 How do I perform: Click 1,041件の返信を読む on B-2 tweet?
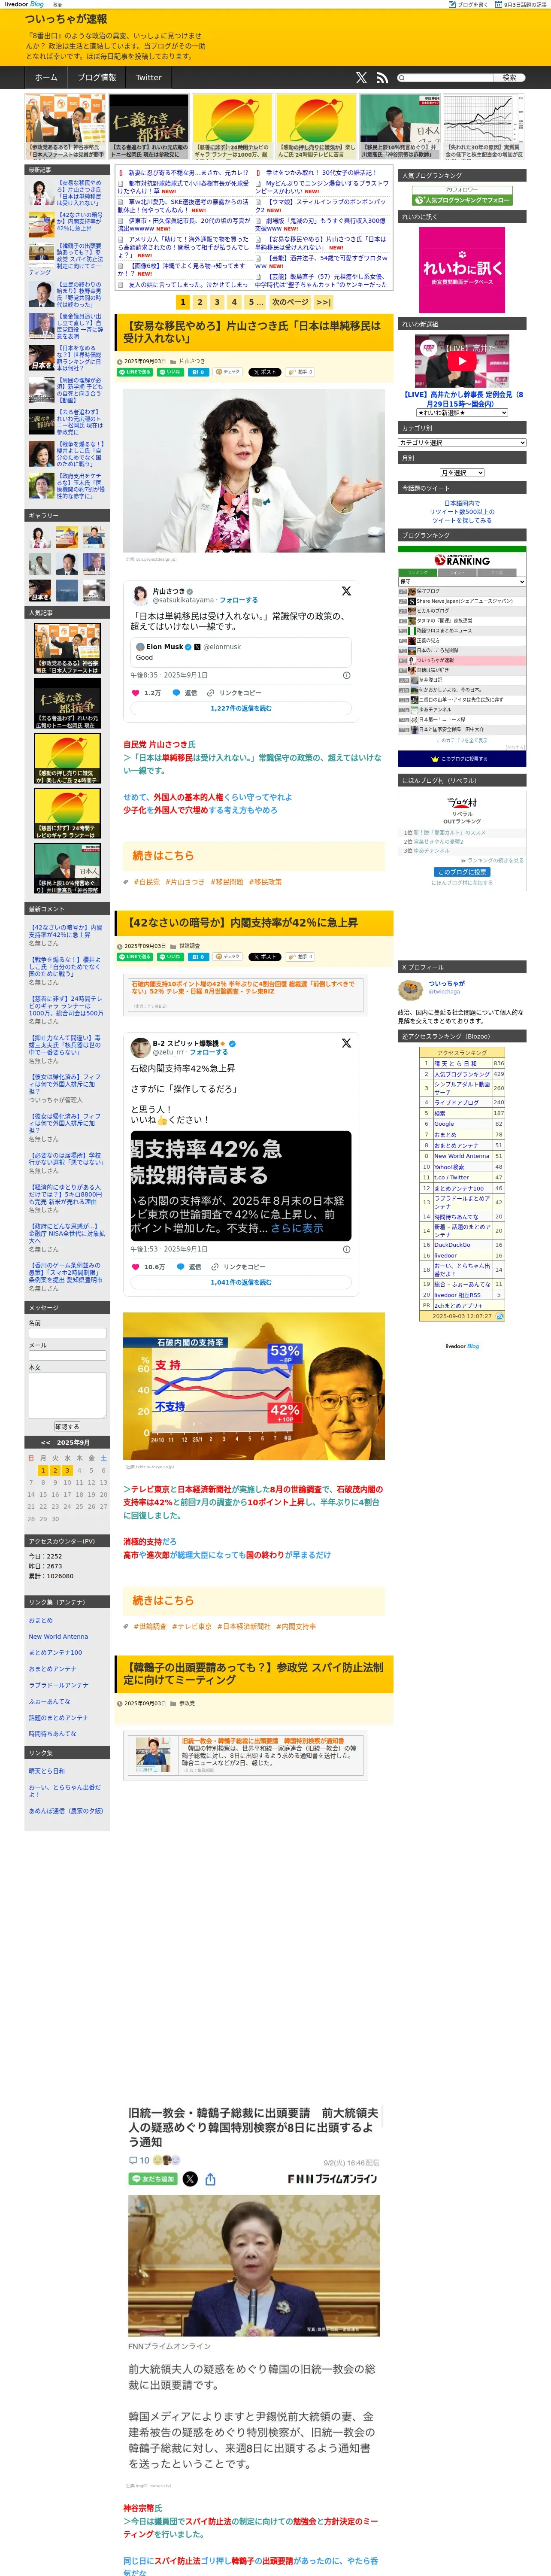click(241, 1282)
